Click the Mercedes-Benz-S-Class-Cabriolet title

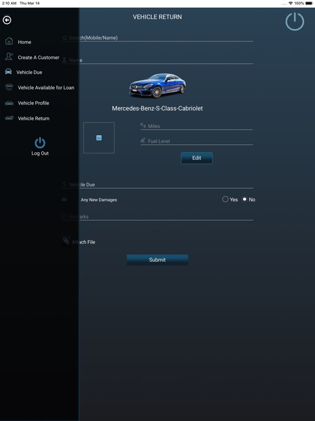(157, 108)
